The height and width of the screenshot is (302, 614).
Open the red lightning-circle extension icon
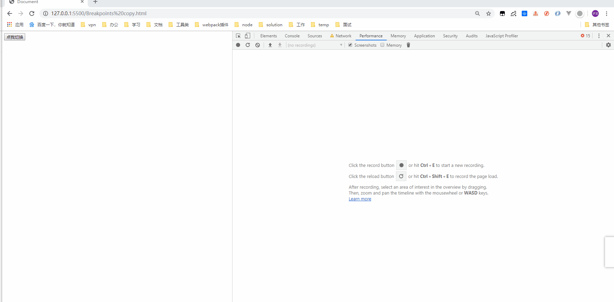[547, 13]
